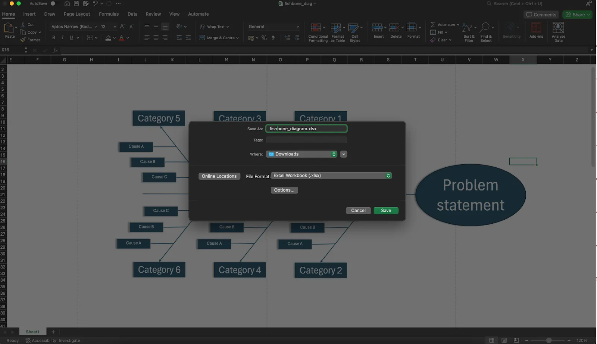Expand the save dialog with chevron button

(x=344, y=154)
